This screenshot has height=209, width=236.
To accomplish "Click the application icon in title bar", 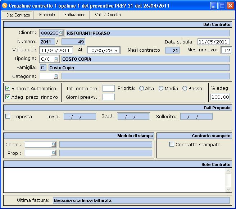I will 5,5.
